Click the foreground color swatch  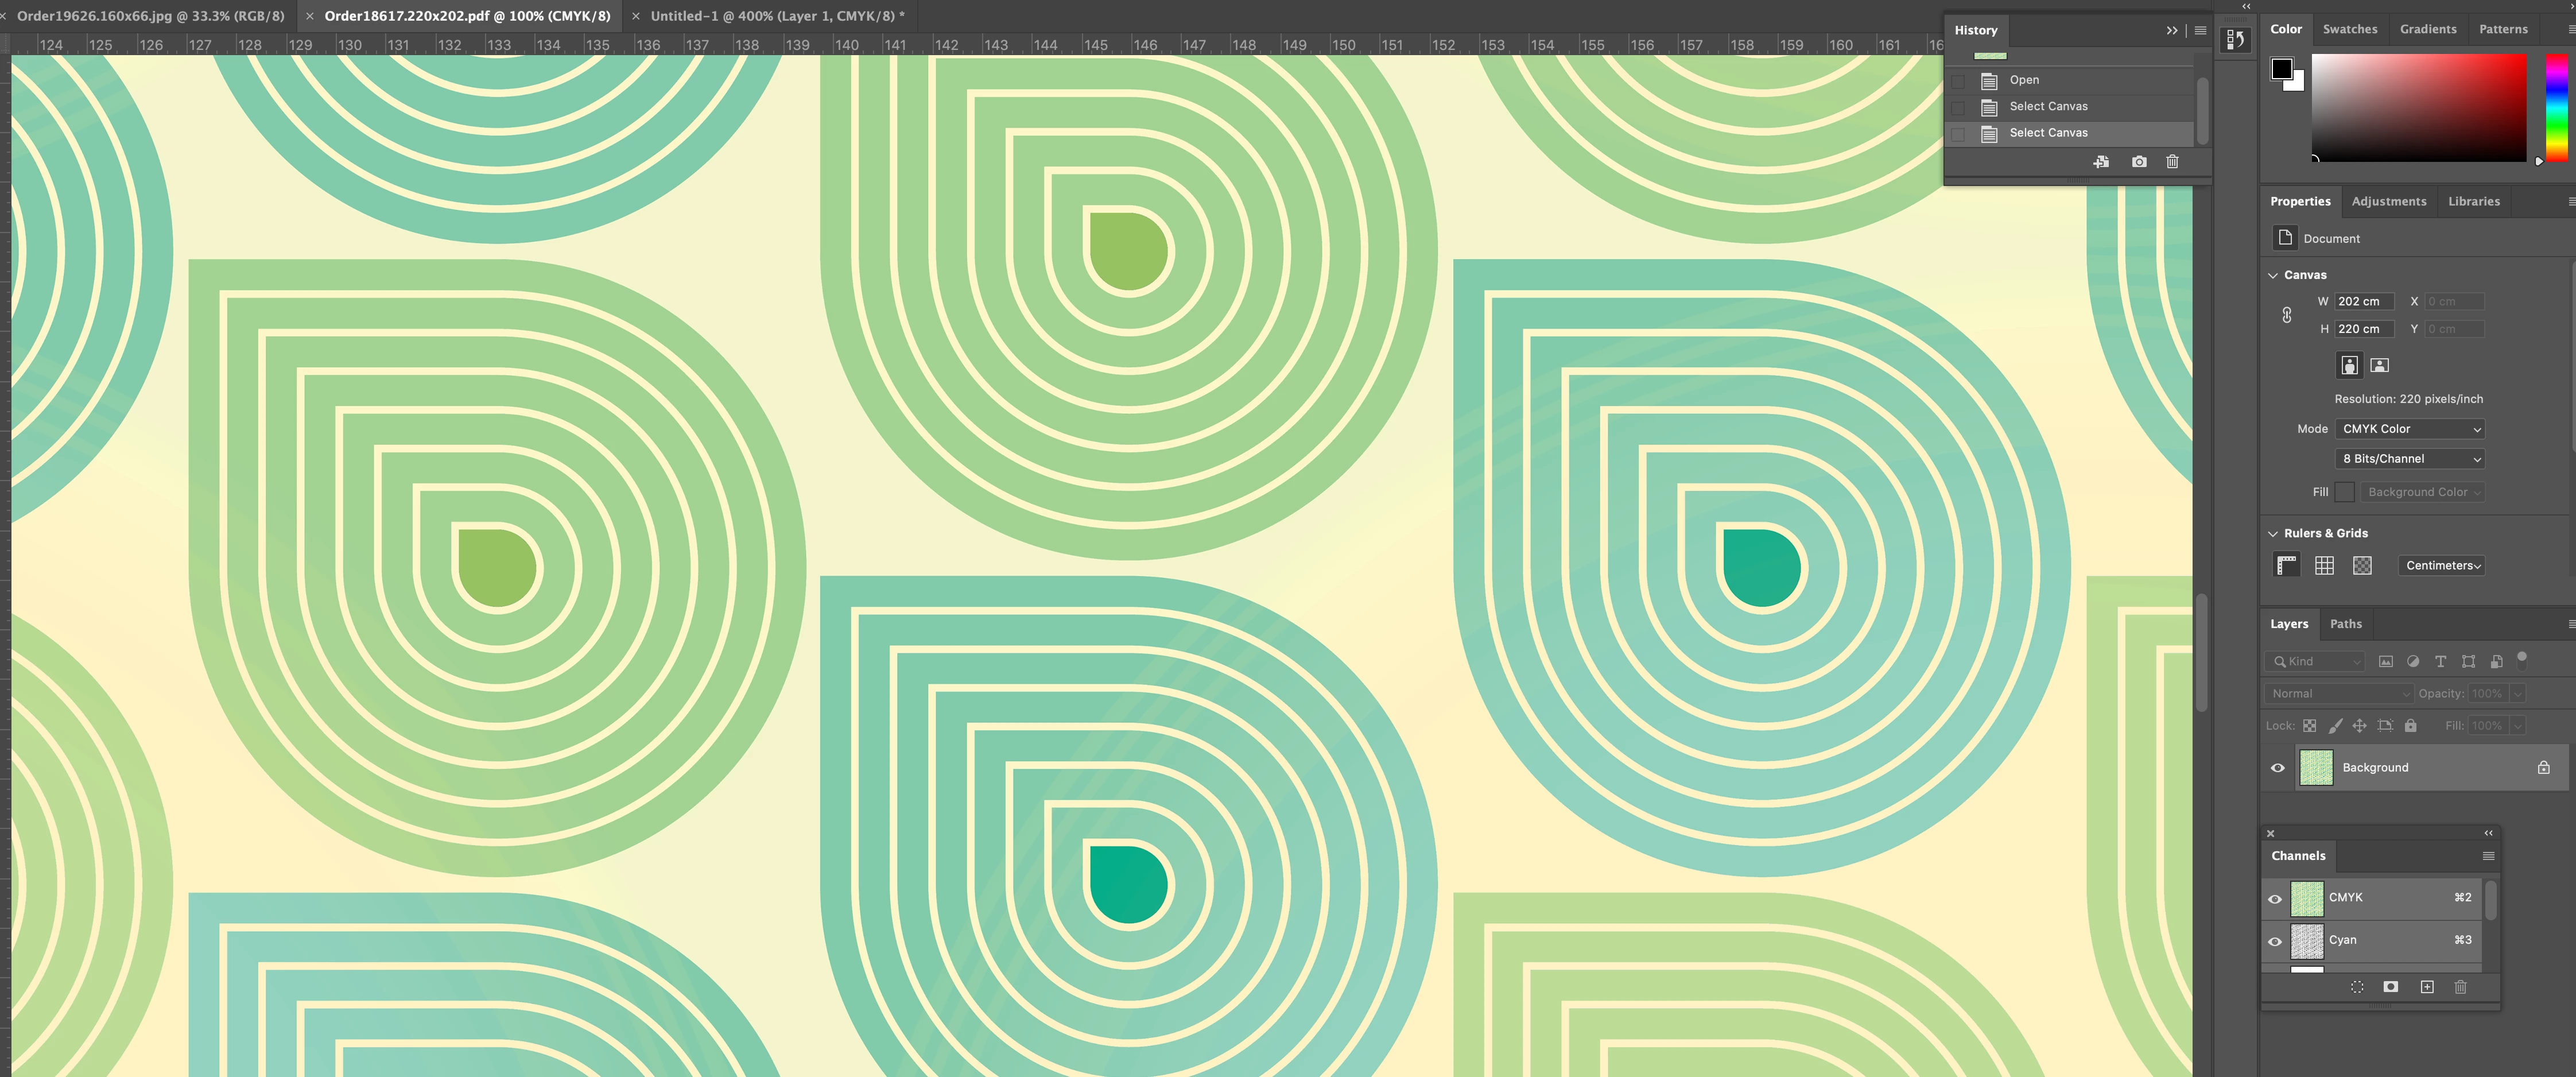coord(2281,69)
